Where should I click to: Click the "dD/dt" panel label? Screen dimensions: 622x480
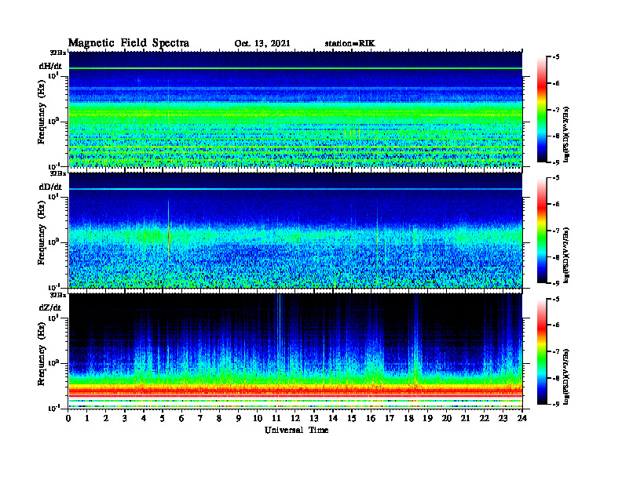[x=50, y=187]
